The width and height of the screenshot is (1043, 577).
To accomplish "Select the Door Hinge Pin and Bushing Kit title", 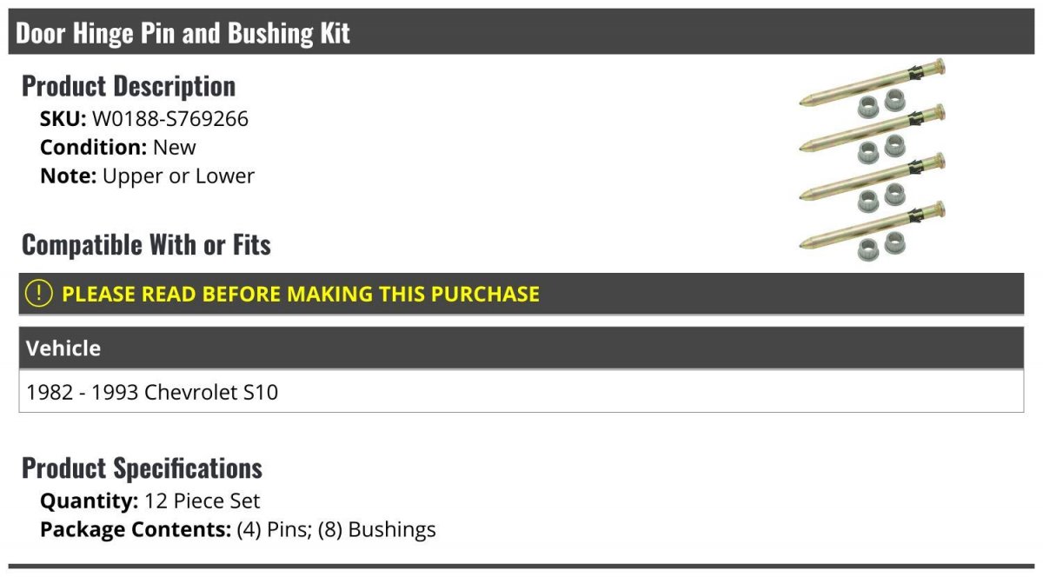I will click(183, 33).
